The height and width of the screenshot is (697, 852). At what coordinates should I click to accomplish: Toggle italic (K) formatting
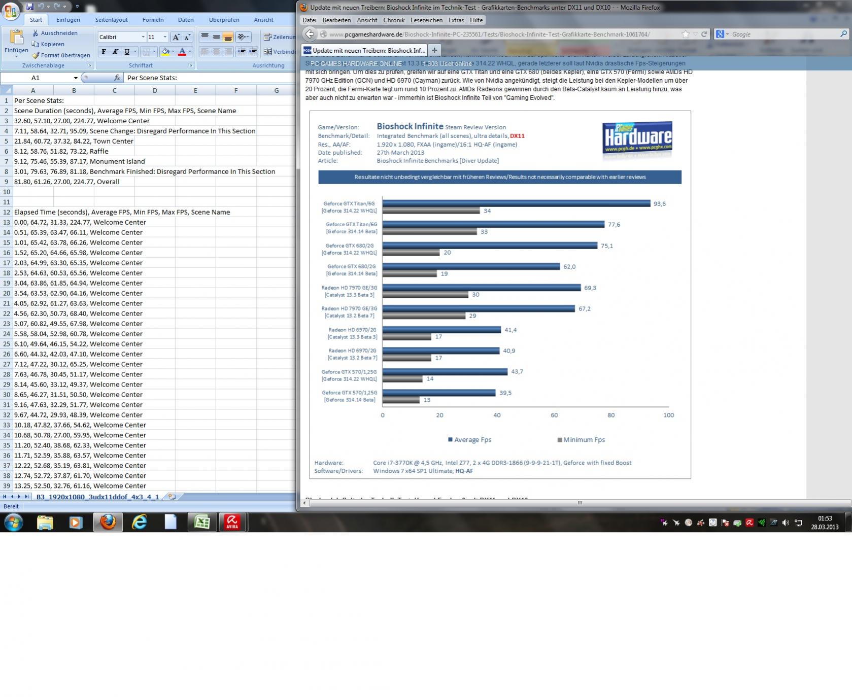115,52
